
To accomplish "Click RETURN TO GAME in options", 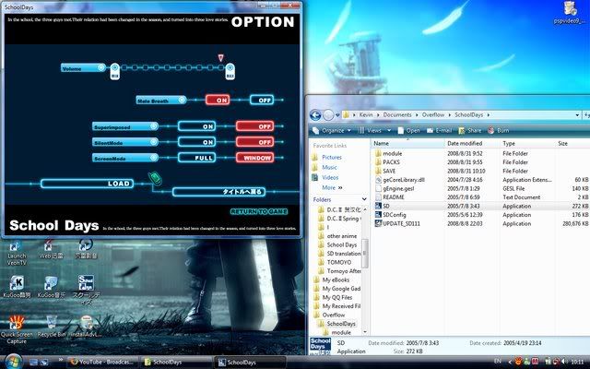I will 263,212.
